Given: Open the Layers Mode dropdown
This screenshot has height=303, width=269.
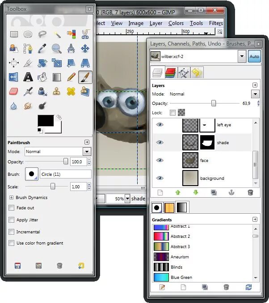Looking at the screenshot, I should pyautogui.click(x=255, y=94).
